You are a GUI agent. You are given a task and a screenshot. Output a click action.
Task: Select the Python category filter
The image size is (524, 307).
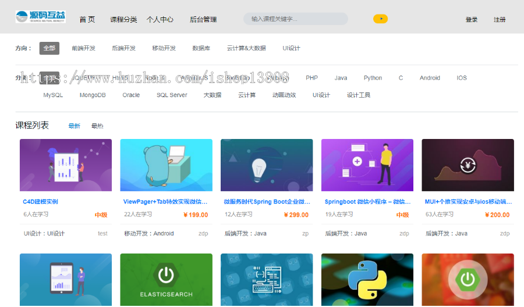pos(373,78)
